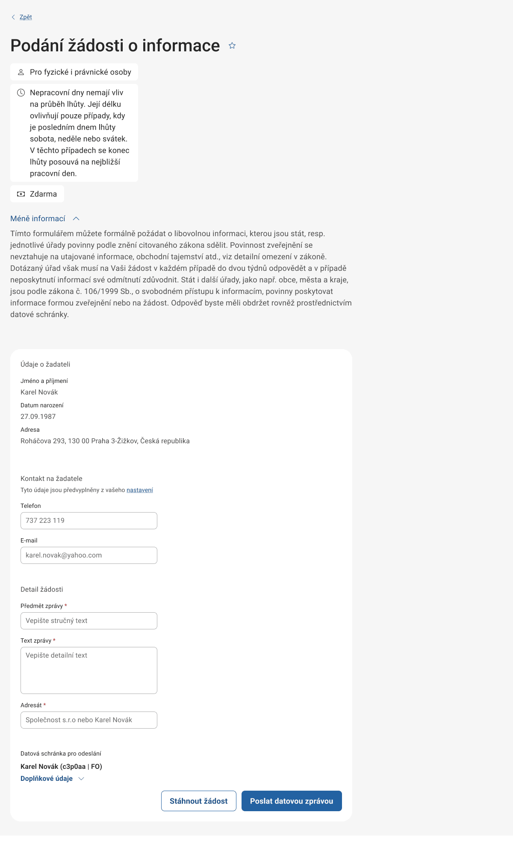513x842 pixels.
Task: Click the Telefon input field
Action: point(89,521)
